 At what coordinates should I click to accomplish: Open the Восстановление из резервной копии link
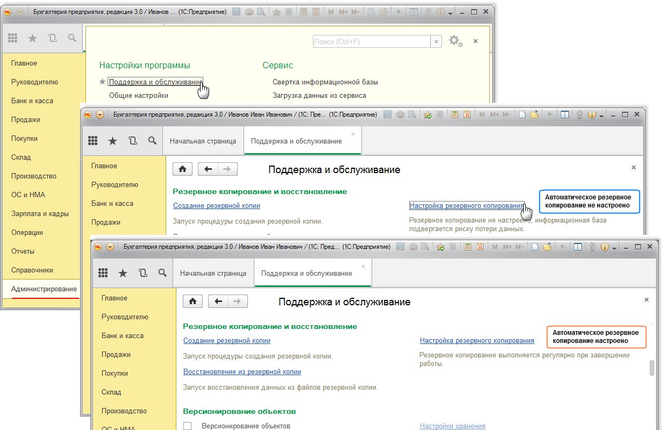[242, 371]
